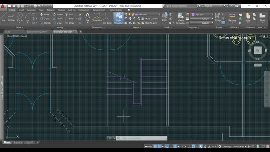Click the purple ByLayer color swatch

[193, 14]
